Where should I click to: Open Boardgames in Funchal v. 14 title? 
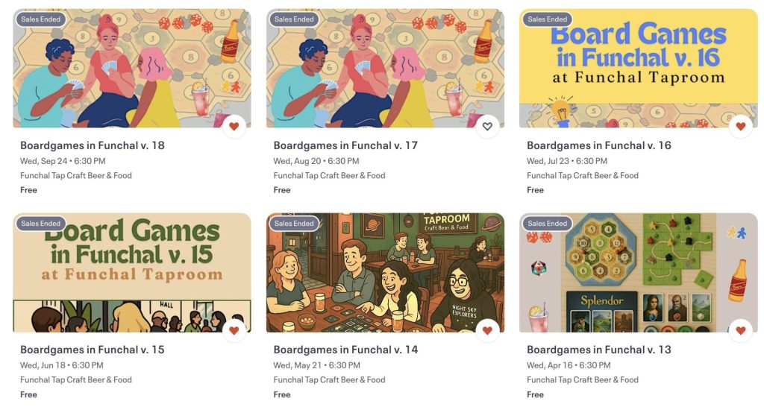coord(345,350)
